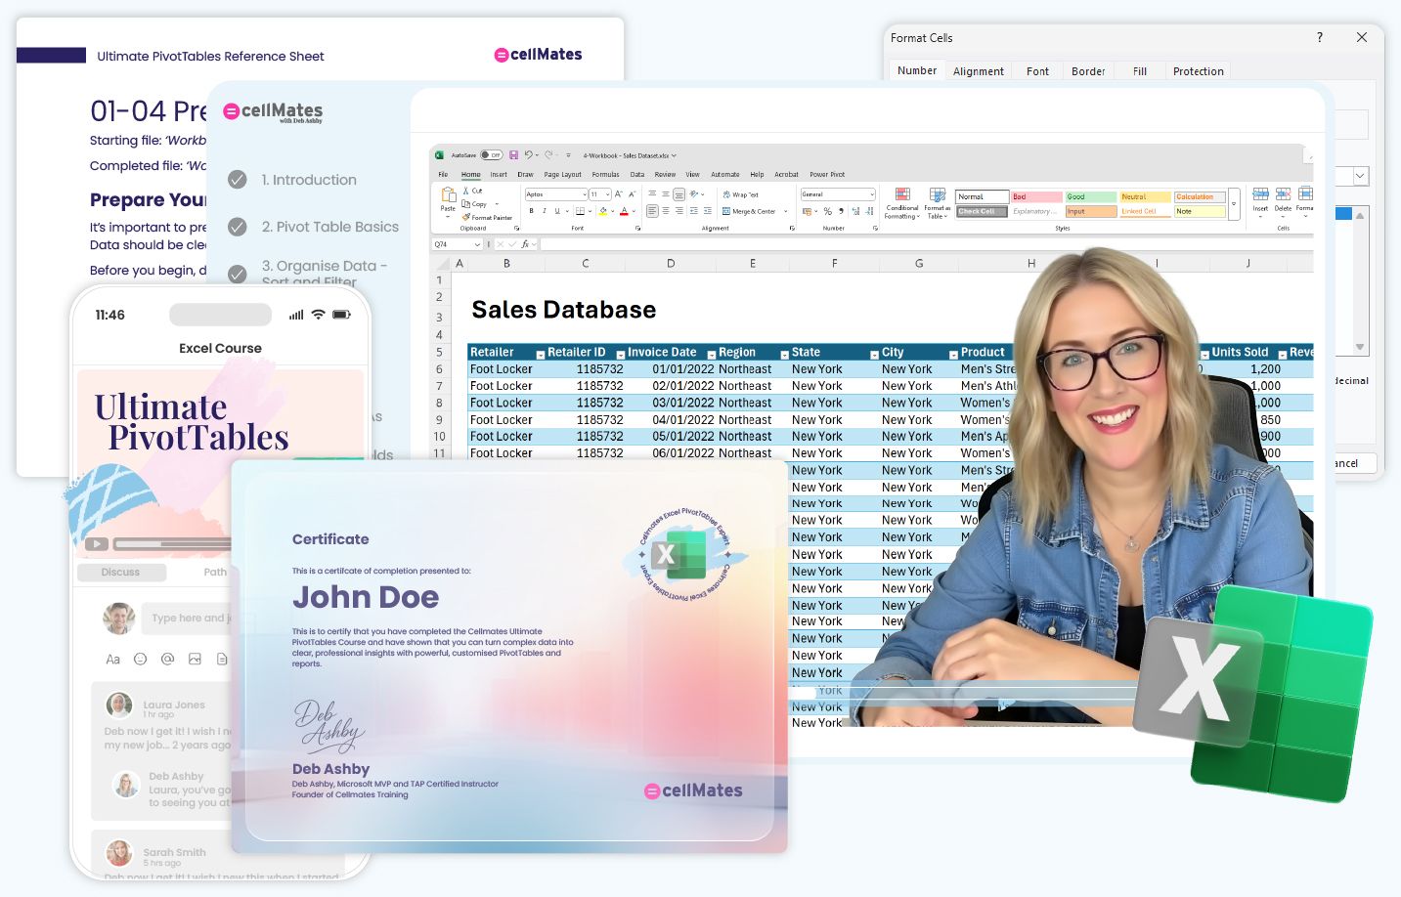Screen dimensions: 1401x897
Task: Click Merge & Center in the ribbon
Action: [x=749, y=211]
